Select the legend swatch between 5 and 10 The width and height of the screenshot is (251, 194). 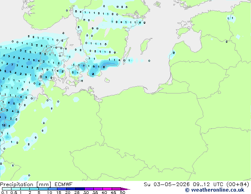(x=43, y=189)
